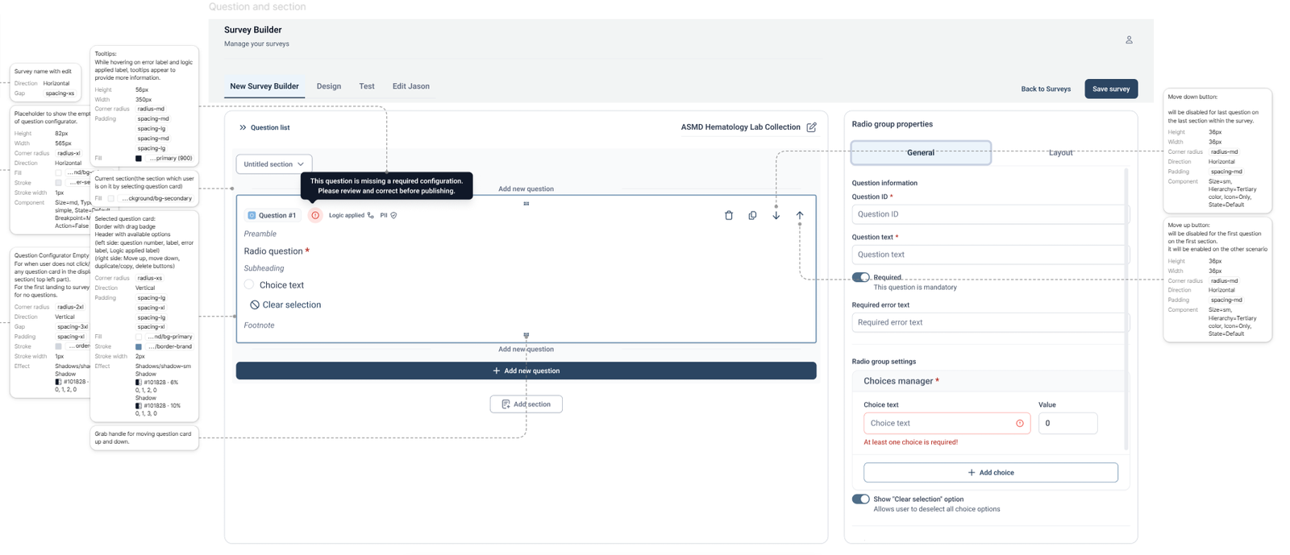Click the "Subheading" placeholder text
This screenshot has width=1290, height=555.
point(264,268)
